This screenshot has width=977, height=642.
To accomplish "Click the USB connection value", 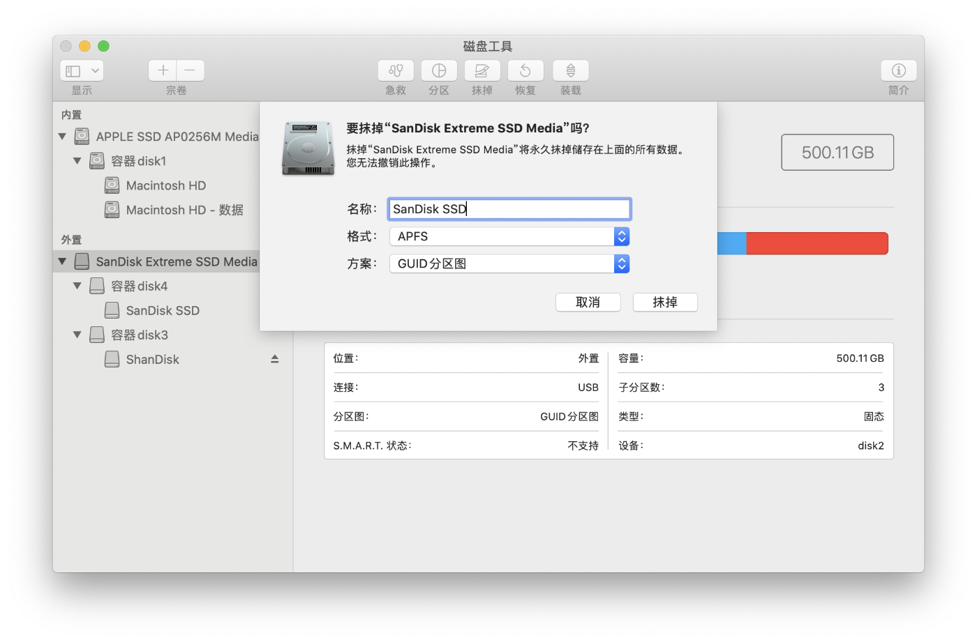I will point(588,388).
